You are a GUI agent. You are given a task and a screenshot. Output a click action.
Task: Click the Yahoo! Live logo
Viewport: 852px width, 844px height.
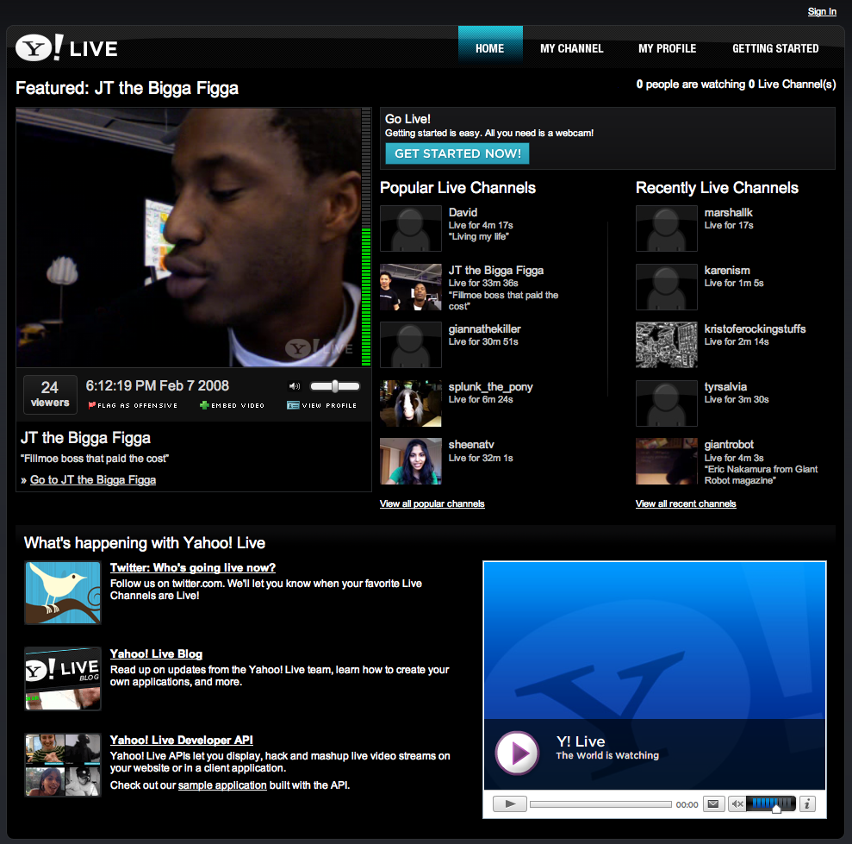66,48
